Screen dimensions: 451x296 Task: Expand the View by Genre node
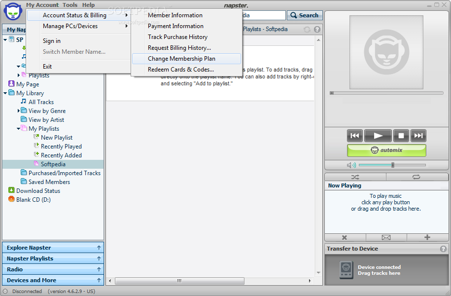[x=18, y=111]
